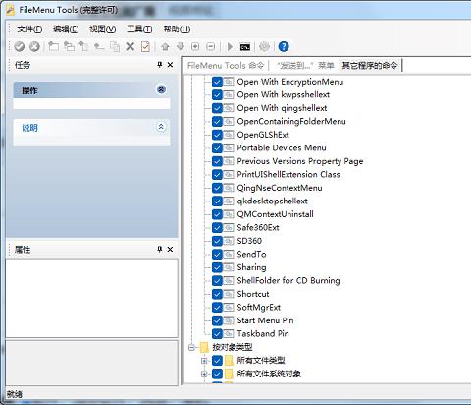Screen dimensions: 471x405
Task: Click the cancel changes toolbar icon
Action: click(34, 46)
